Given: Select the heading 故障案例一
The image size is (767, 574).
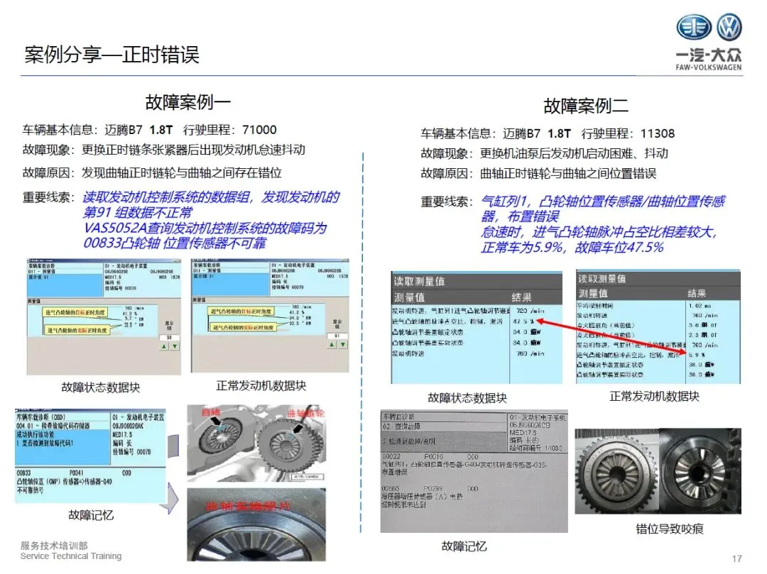Looking at the screenshot, I should 187,102.
